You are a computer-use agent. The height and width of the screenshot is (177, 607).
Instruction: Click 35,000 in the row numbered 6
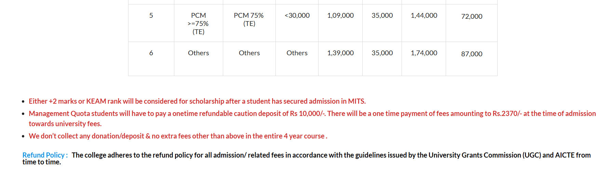click(382, 53)
